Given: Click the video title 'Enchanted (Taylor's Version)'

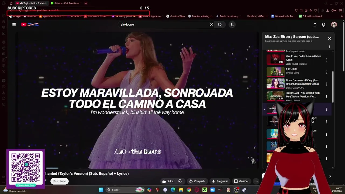Looking at the screenshot, I should pos(87,174).
